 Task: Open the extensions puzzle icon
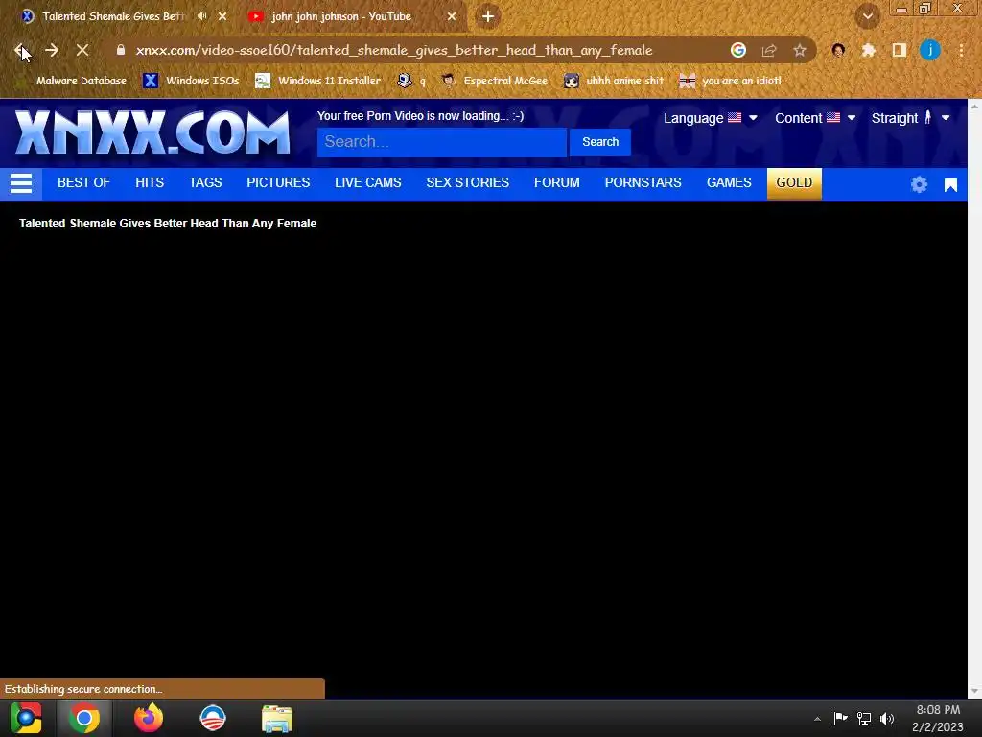pyautogui.click(x=868, y=51)
